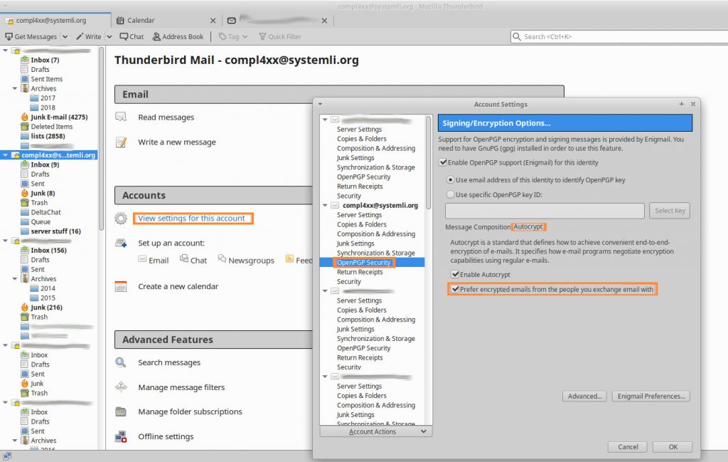Open the Write dropdown arrow
This screenshot has height=462, width=728.
[x=109, y=37]
